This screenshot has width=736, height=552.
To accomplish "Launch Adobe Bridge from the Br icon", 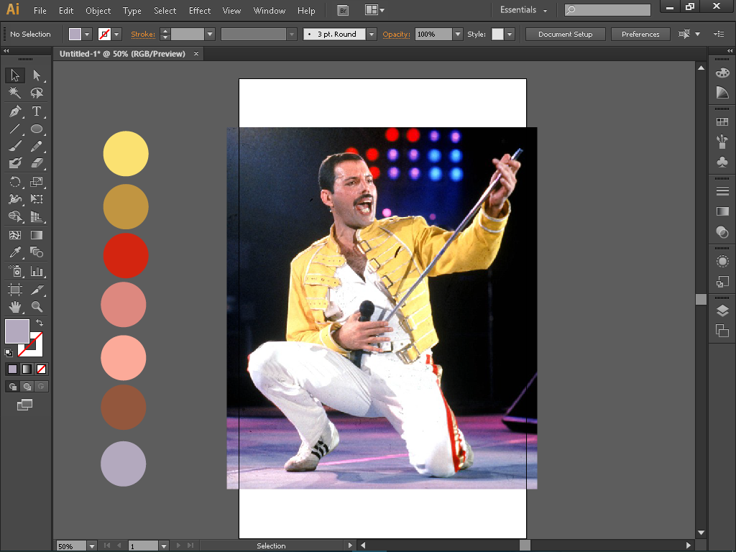I will [x=344, y=10].
